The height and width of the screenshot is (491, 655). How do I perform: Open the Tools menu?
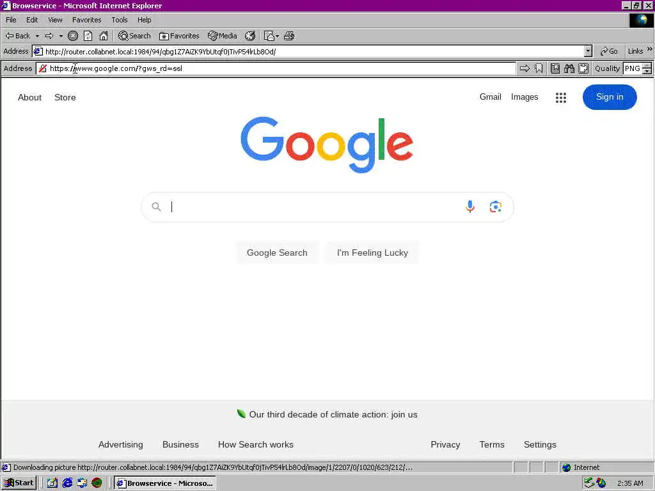coord(120,20)
